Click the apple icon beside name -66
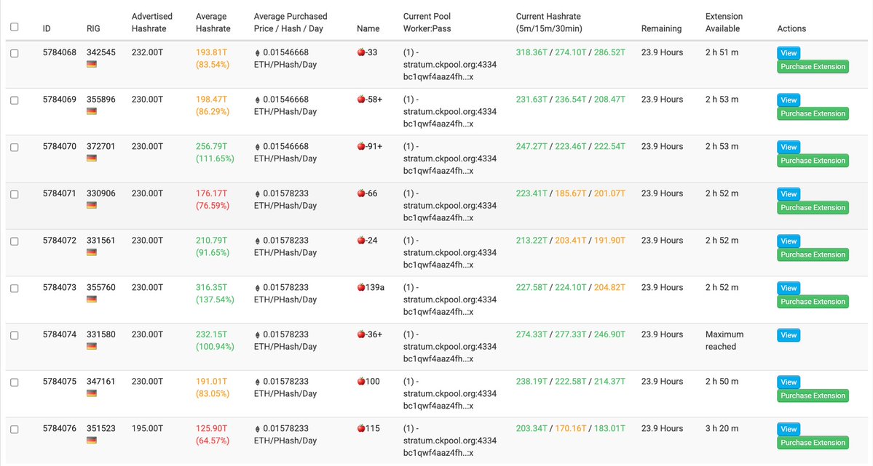873x466 pixels. tap(361, 193)
